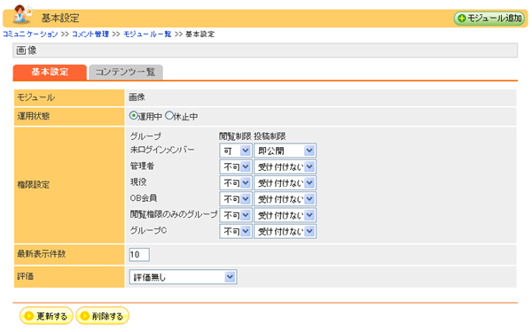
Task: Open 投稿制限 dropdown for 未ログインメンバー
Action: [x=285, y=151]
